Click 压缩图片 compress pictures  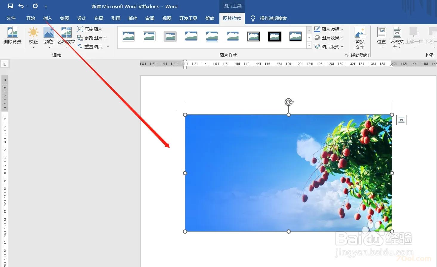pos(90,29)
